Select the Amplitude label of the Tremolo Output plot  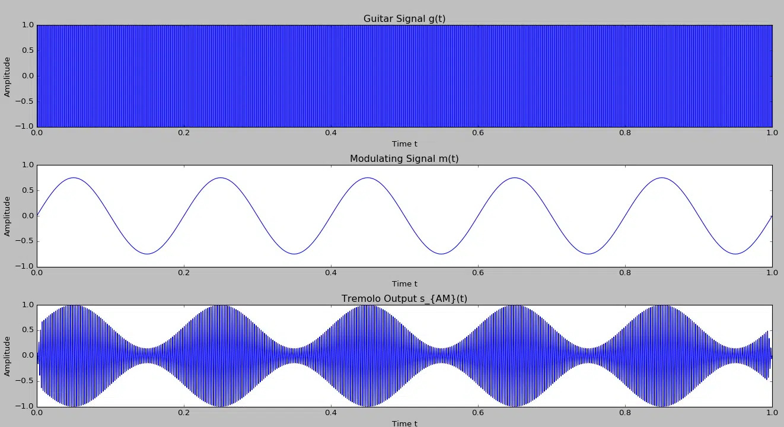pos(7,356)
